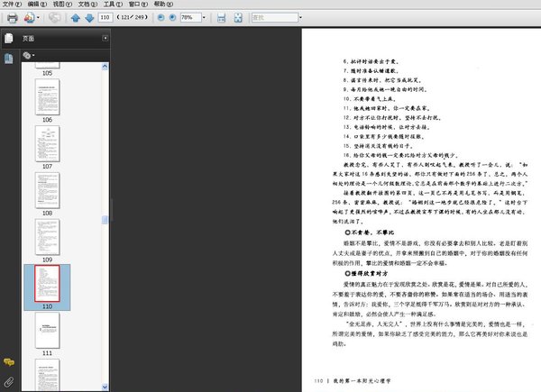541x392 pixels.
Task: Select page 106 thumbnail
Action: coord(47,97)
